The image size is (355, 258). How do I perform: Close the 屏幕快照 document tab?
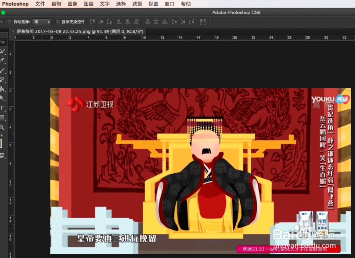pyautogui.click(x=13, y=31)
